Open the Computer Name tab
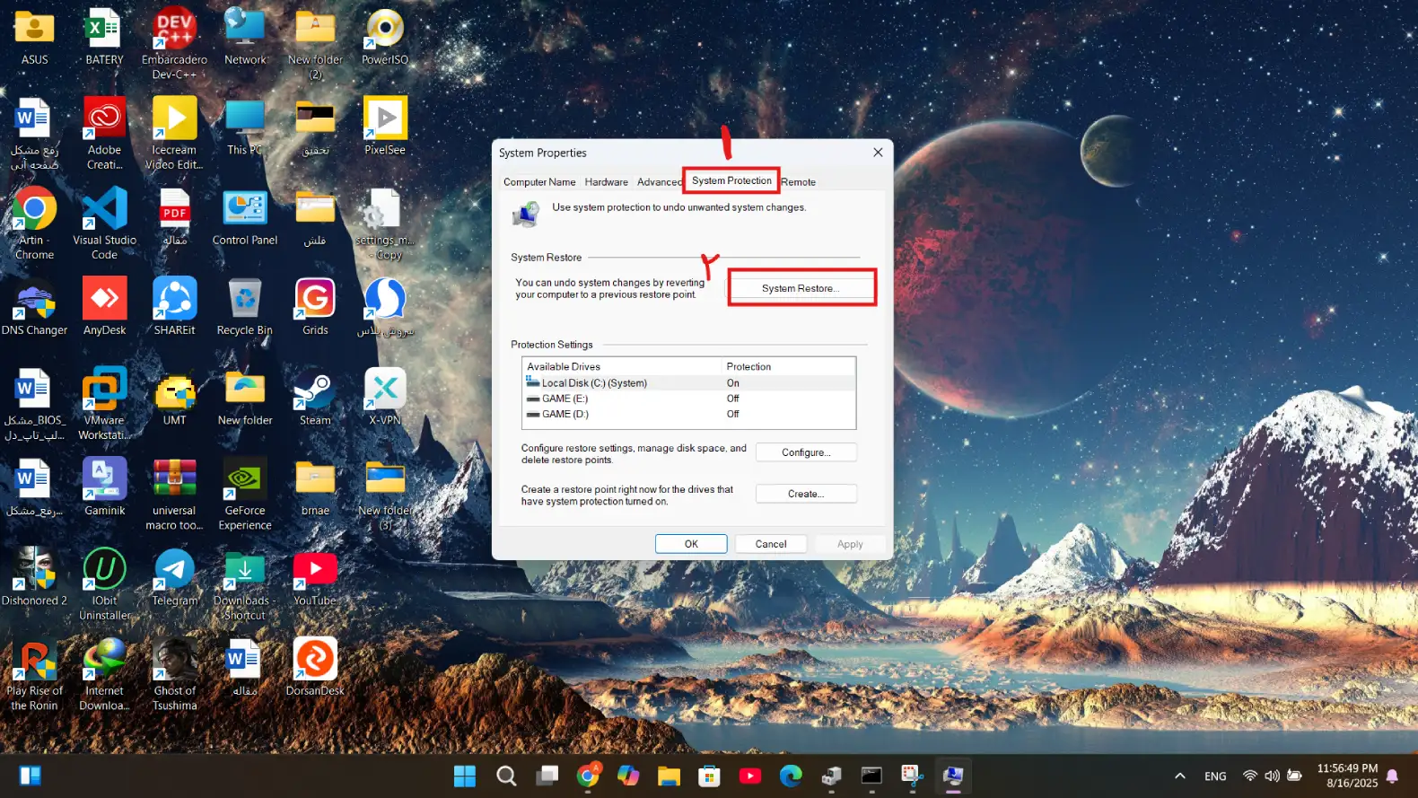 tap(539, 182)
